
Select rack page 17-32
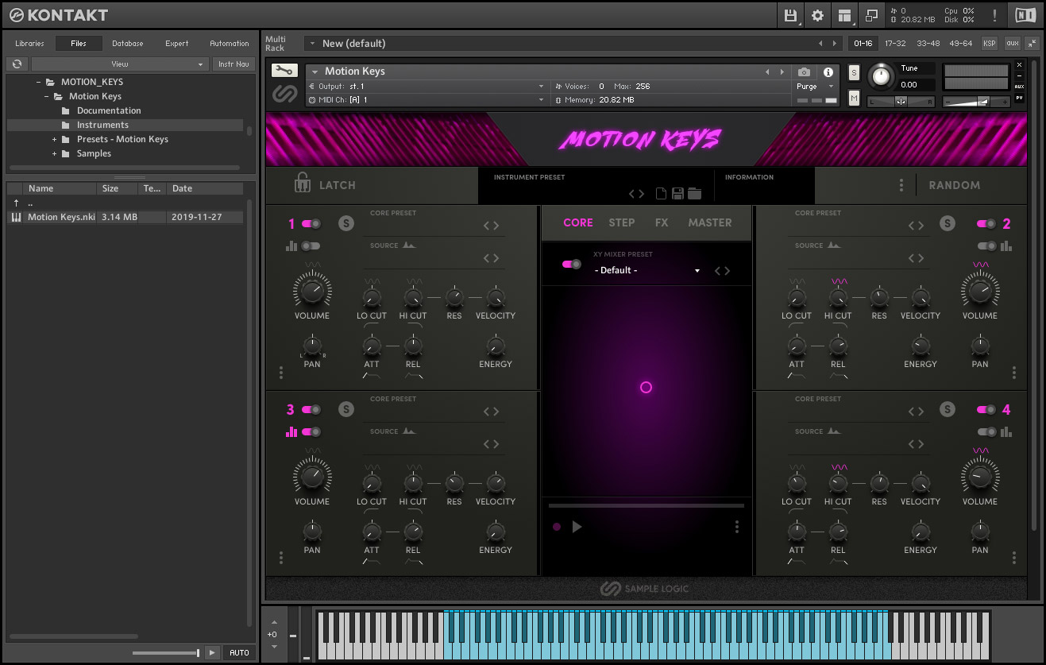(x=895, y=44)
